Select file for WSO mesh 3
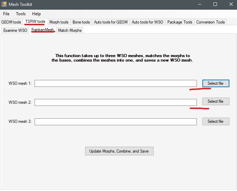Viewport: 237px width, 191px height. tap(216, 121)
